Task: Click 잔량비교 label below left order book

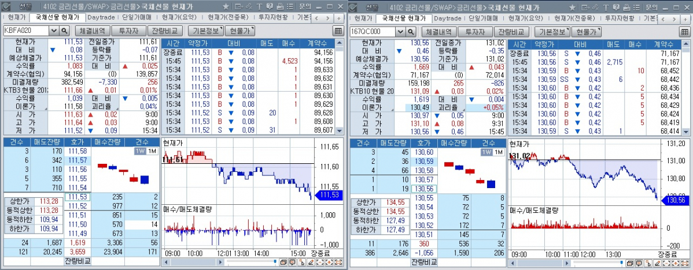Action: (x=78, y=261)
